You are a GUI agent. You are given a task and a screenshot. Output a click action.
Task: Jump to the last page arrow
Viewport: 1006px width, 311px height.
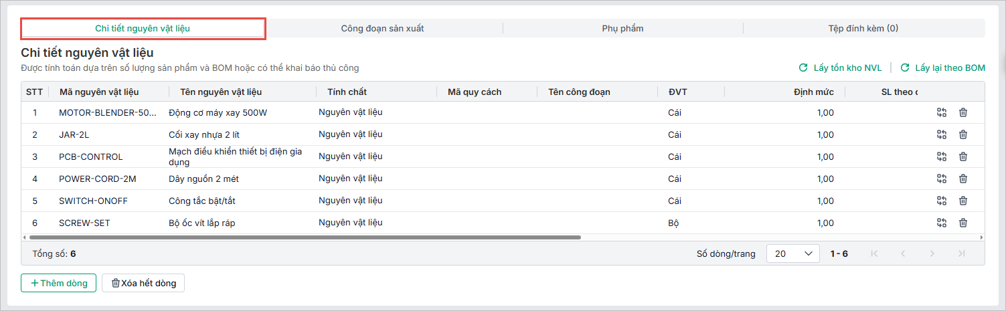tap(962, 253)
